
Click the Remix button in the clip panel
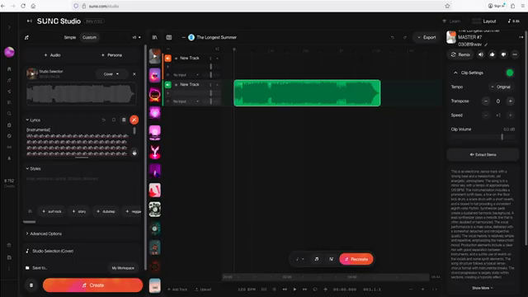point(460,54)
